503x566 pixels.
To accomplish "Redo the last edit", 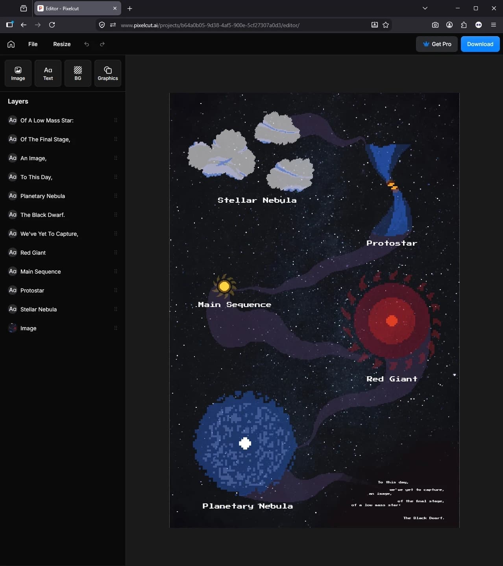I will pos(102,44).
